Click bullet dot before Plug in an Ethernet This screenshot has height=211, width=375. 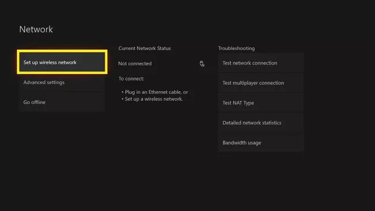click(x=122, y=92)
